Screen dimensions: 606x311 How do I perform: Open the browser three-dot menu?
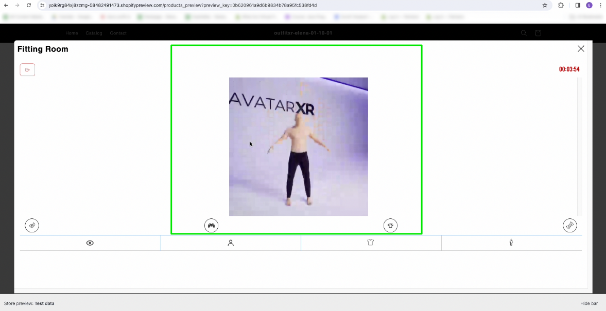coord(600,6)
